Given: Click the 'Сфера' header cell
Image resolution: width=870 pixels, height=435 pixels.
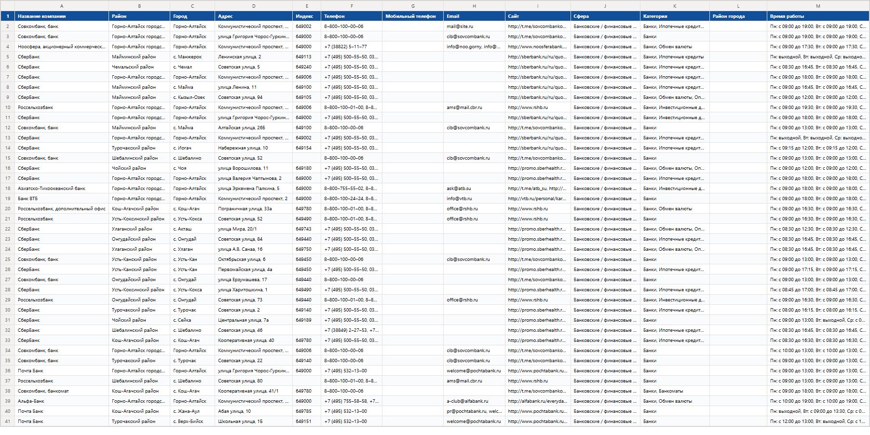Looking at the screenshot, I should (x=605, y=16).
